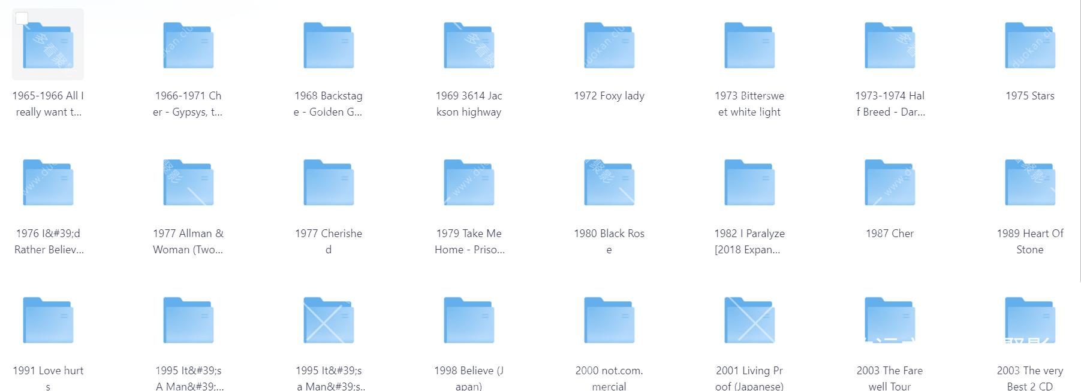Click the '1998 Believe (Japan)' label
1081x391 pixels.
(469, 378)
